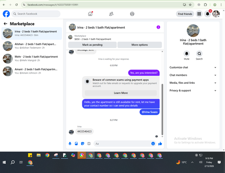The height and width of the screenshot is (173, 225).
Task: Click the Search Facebook field
Action: 36,14
